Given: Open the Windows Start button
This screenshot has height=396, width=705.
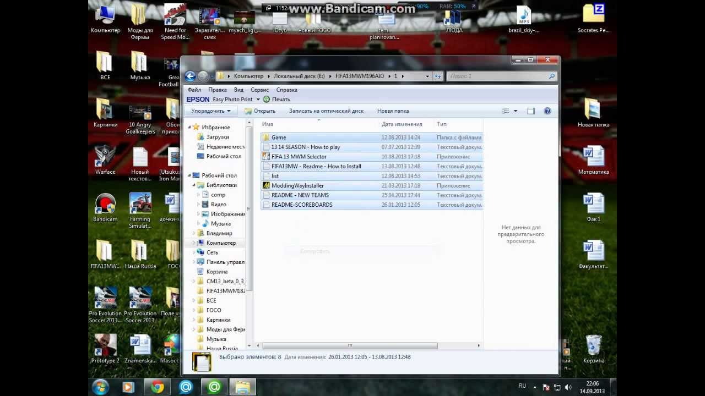Looking at the screenshot, I should click(x=100, y=387).
